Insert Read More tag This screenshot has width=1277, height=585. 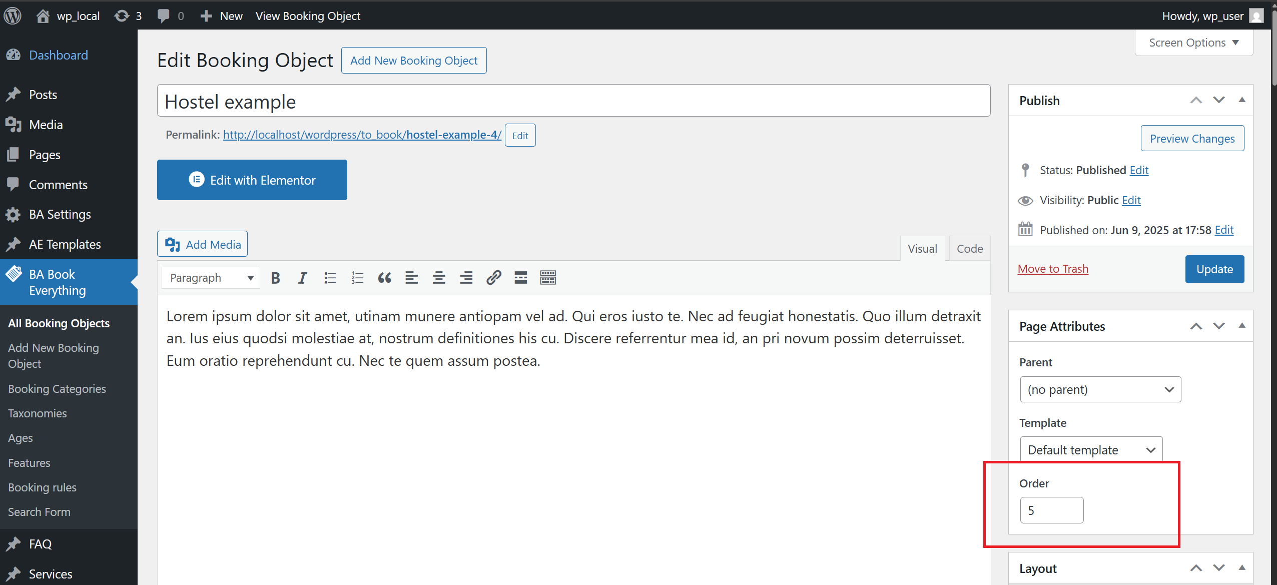[520, 278]
